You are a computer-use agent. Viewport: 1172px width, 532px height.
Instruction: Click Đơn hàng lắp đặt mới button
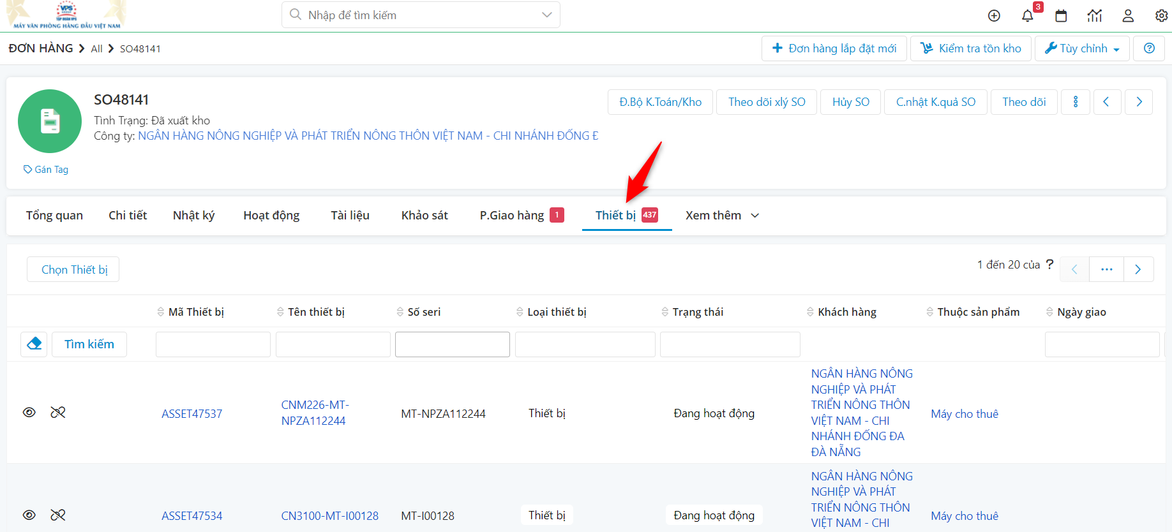[x=834, y=48]
